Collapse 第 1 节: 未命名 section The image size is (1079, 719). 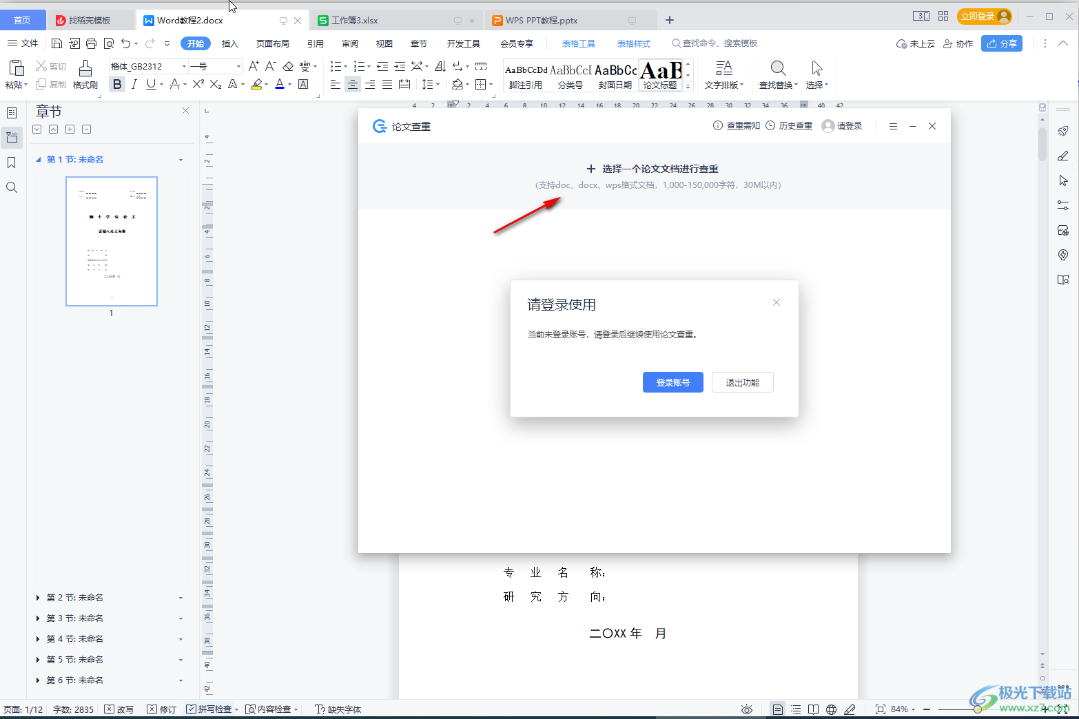coord(39,160)
